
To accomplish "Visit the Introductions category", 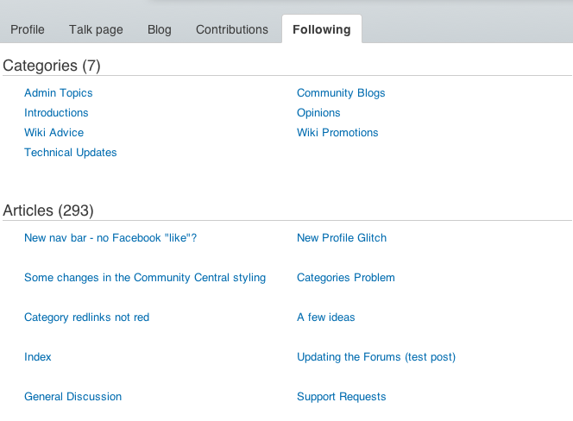I will [x=56, y=113].
